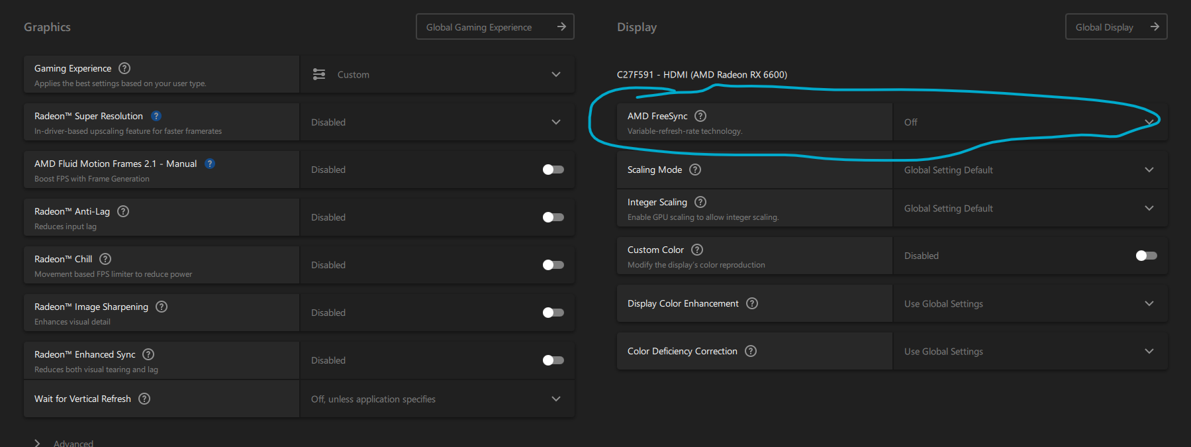Click the C27F591 - HDMI display label
This screenshot has width=1191, height=447.
click(x=702, y=75)
